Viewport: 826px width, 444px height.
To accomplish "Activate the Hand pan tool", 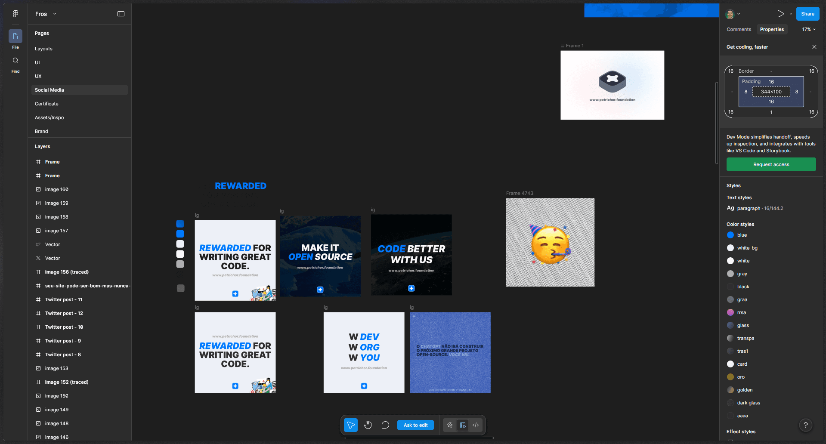I will (x=368, y=425).
